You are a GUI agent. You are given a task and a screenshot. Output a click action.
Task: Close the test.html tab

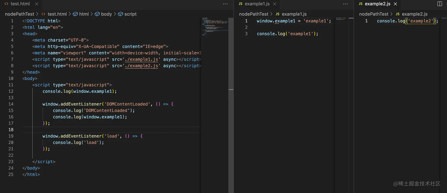pyautogui.click(x=36, y=4)
